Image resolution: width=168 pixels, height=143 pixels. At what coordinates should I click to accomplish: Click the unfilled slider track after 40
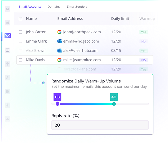tap(132, 104)
